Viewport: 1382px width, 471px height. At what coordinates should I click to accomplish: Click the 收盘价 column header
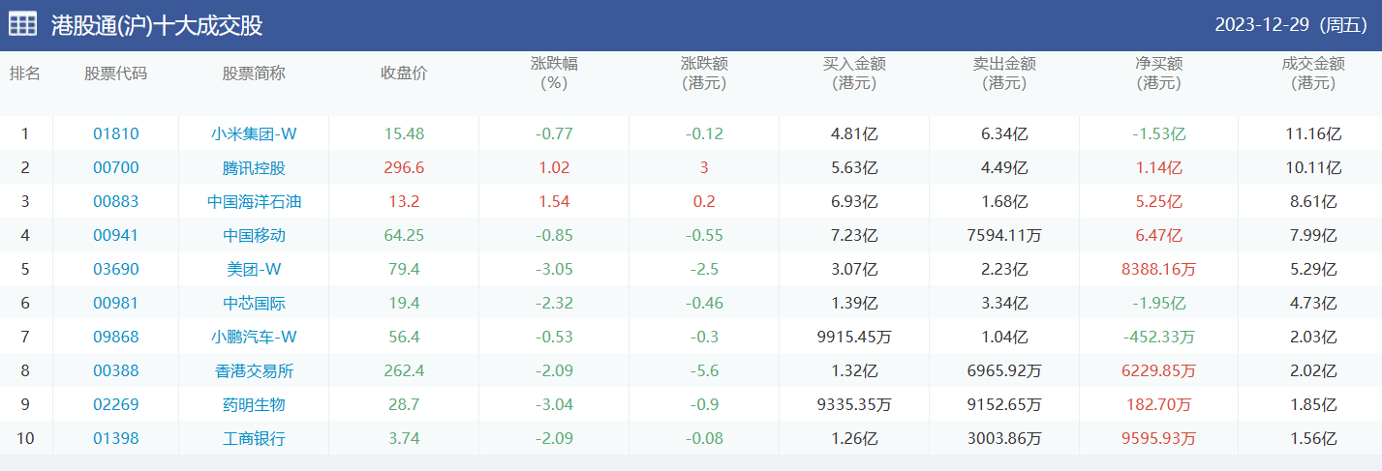pos(404,74)
